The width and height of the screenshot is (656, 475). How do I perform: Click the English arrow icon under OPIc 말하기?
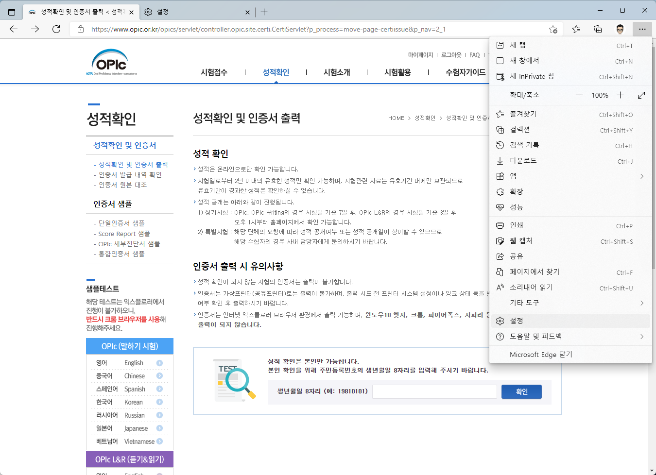tap(159, 363)
